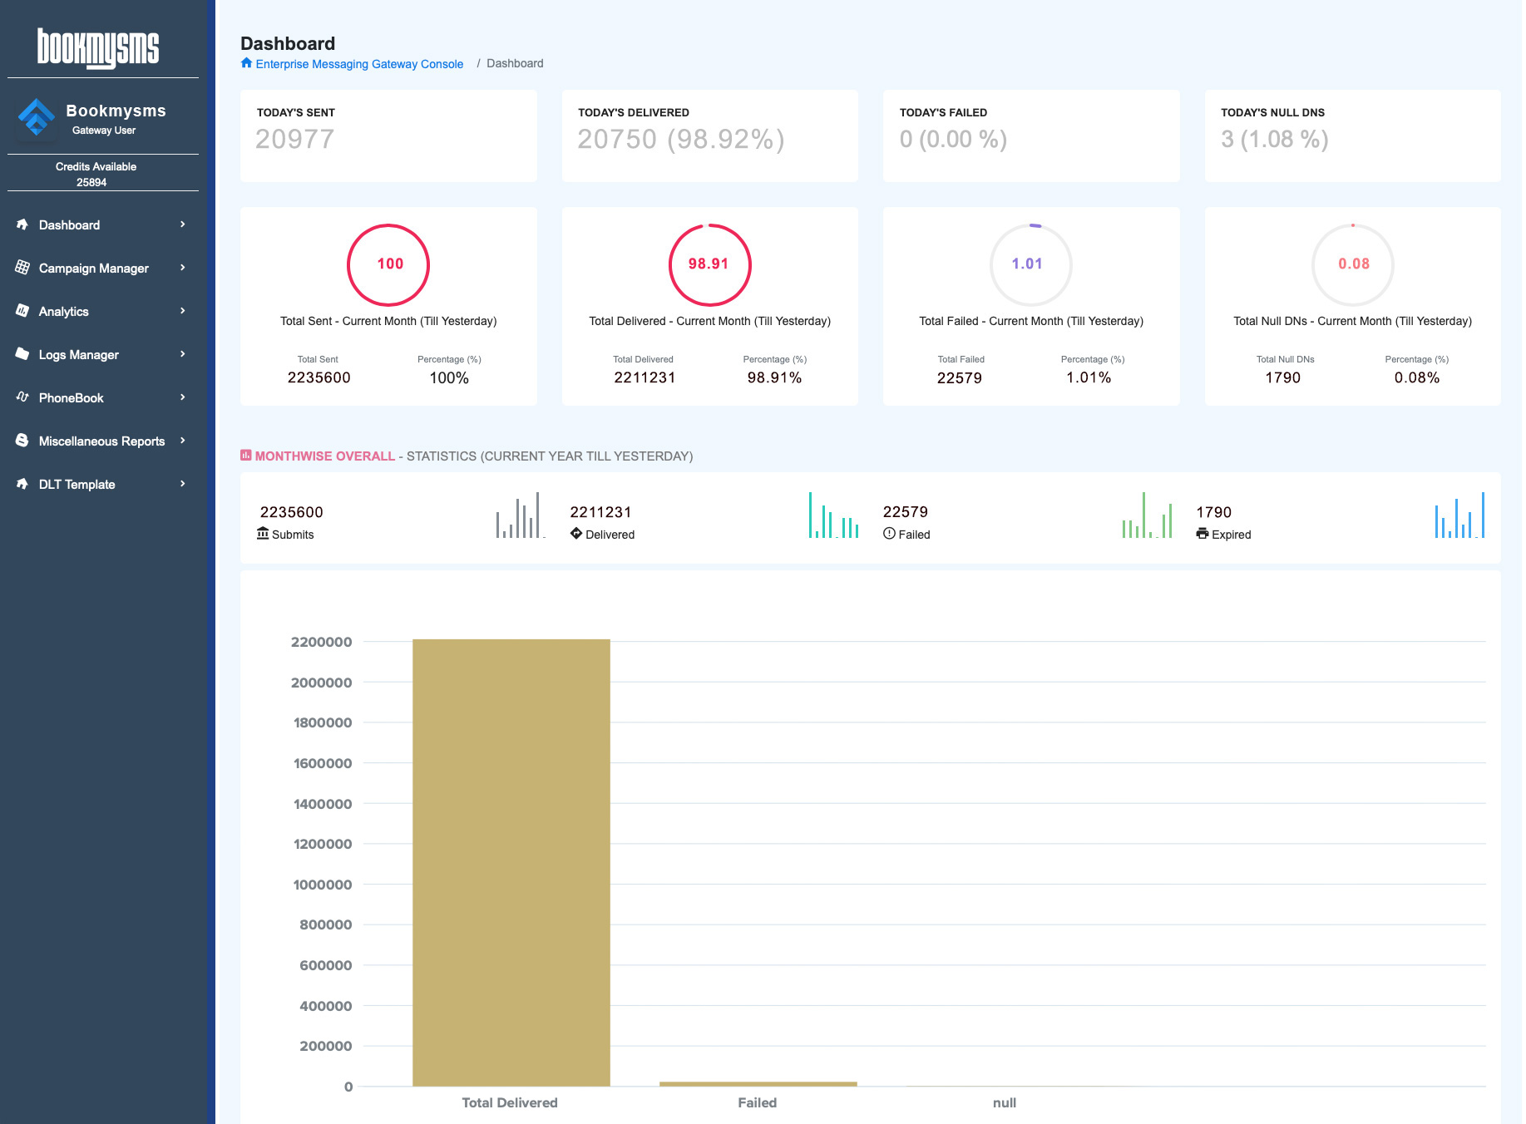Expand the Logs Manager chevron
The image size is (1526, 1124).
183,354
